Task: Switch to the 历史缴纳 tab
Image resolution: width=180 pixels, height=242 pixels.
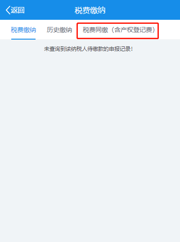Action: tap(59, 30)
